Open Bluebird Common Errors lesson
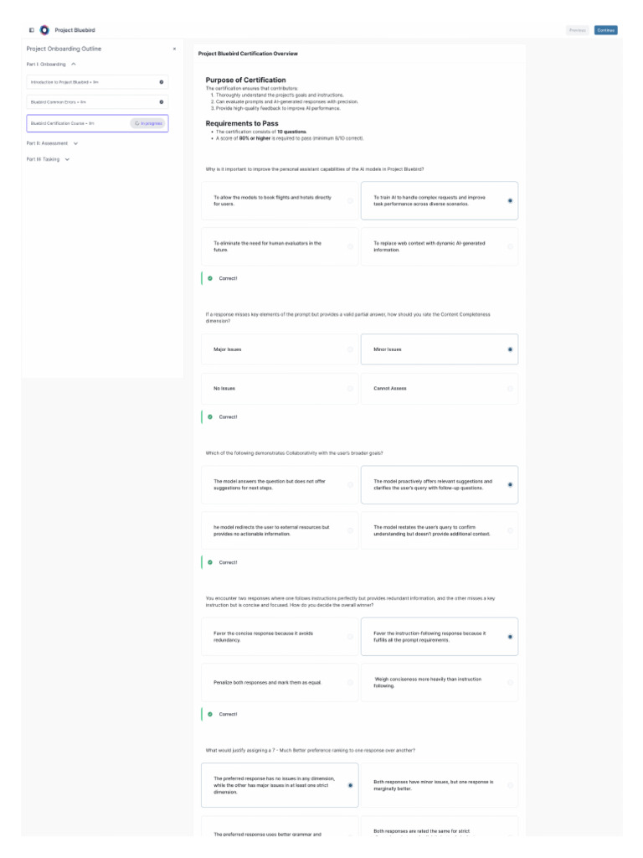Viewport: 643px width, 858px height. pyautogui.click(x=97, y=101)
